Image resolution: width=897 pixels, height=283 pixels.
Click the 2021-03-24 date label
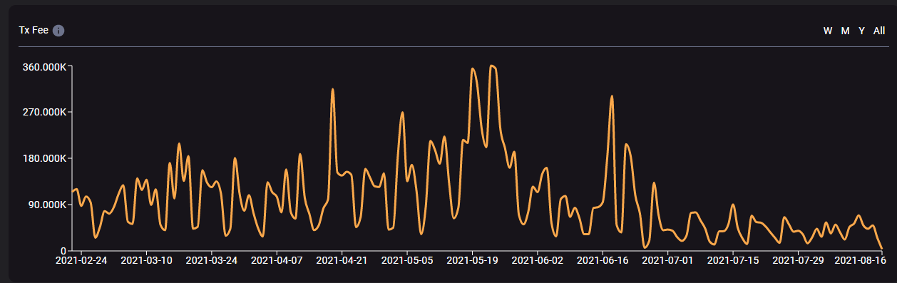(212, 261)
